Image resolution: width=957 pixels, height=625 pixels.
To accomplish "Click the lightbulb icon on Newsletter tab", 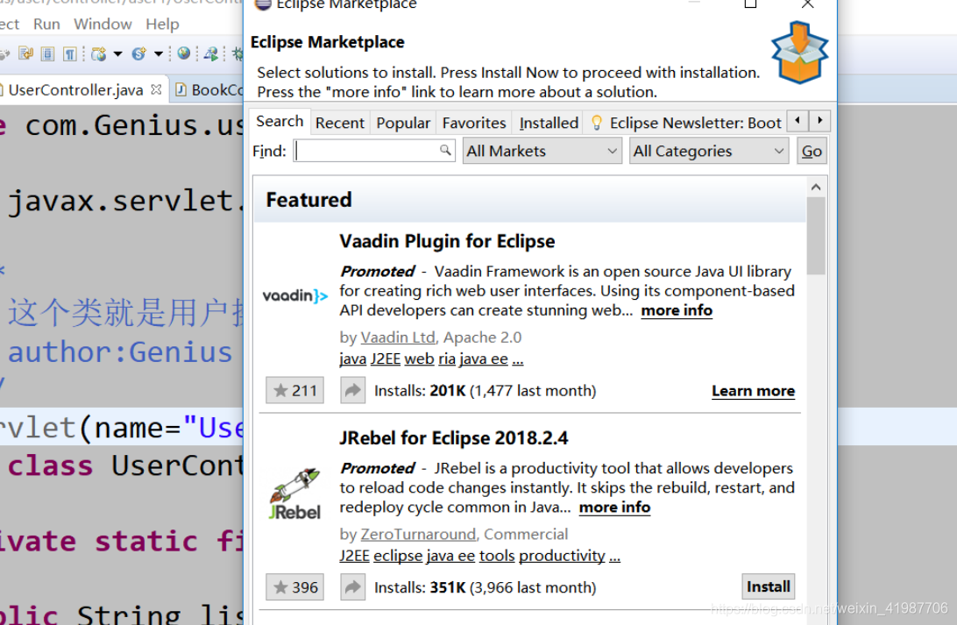I will (x=597, y=123).
